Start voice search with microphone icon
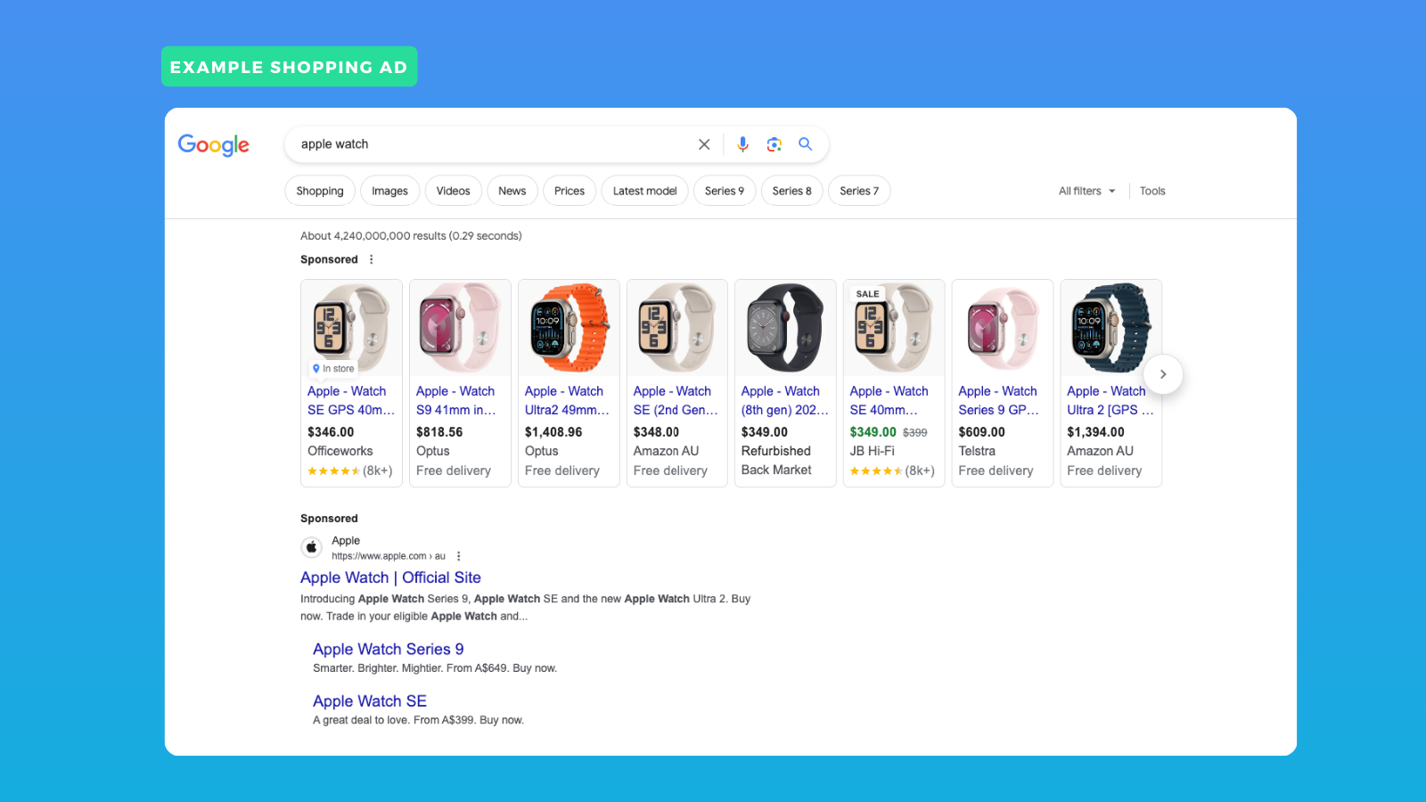The width and height of the screenshot is (1426, 802). point(742,144)
